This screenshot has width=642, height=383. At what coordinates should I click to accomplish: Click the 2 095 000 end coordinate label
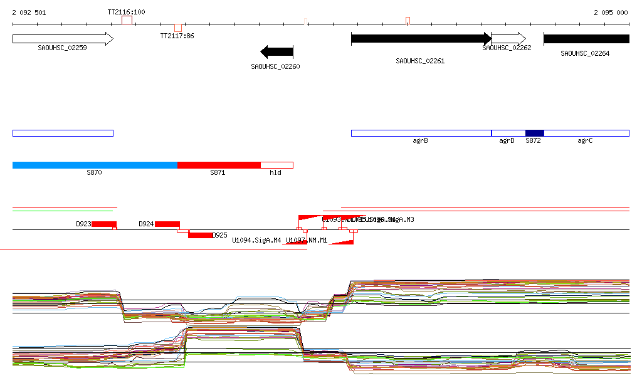click(611, 13)
